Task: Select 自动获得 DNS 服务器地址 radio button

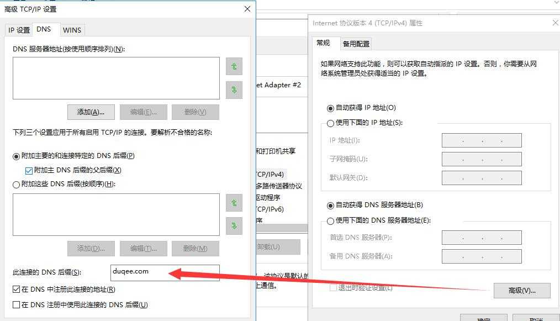Action: (x=374, y=205)
